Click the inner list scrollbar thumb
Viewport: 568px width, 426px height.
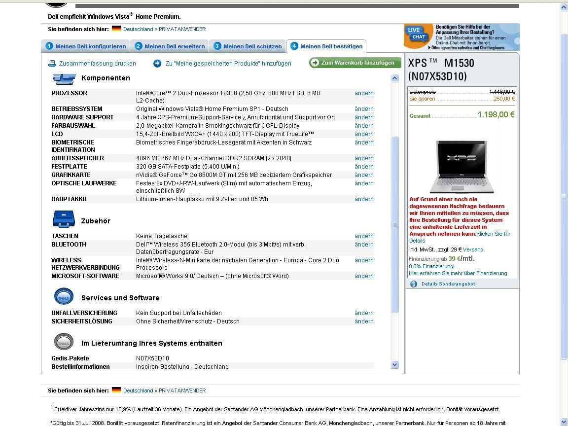395,225
